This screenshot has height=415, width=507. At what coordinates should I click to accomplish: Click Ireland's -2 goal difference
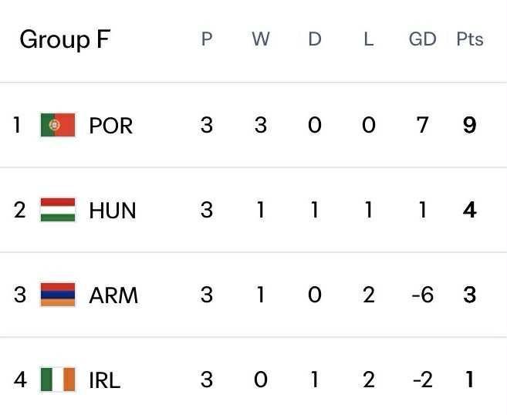coord(422,380)
